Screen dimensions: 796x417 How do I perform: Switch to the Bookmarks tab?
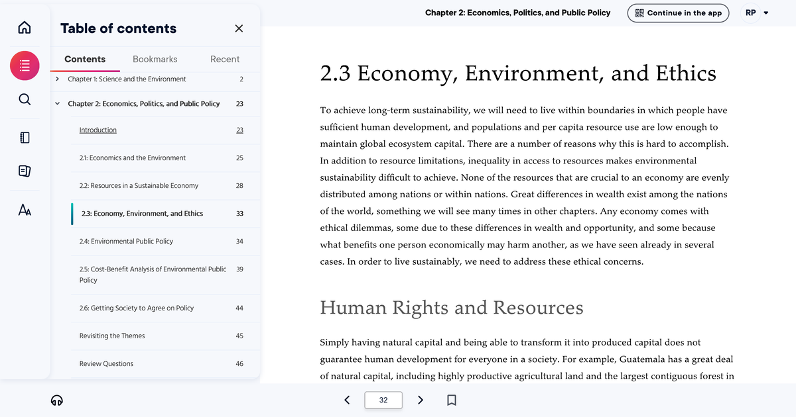pos(155,59)
